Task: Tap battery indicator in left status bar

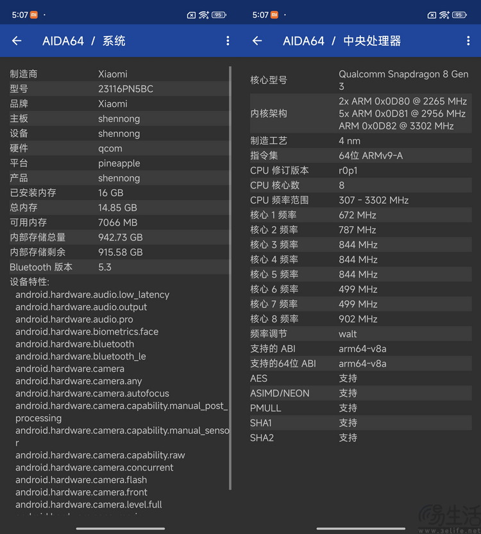Action: pos(219,15)
